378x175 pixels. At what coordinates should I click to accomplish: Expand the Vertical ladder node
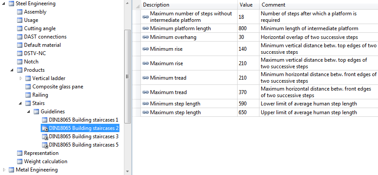21,78
